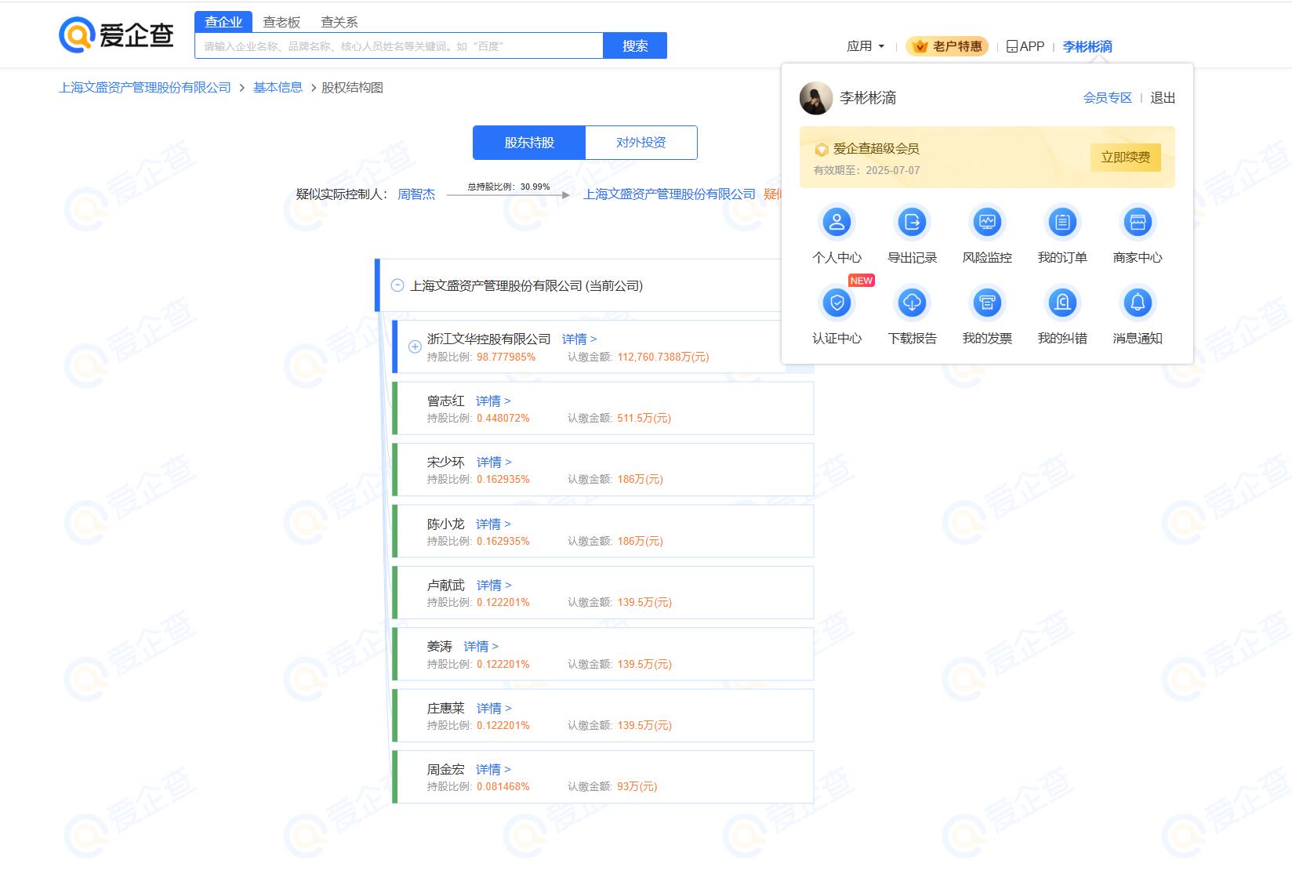The height and width of the screenshot is (896, 1292).
Task: Switch to 查企业 search tab
Action: (223, 22)
